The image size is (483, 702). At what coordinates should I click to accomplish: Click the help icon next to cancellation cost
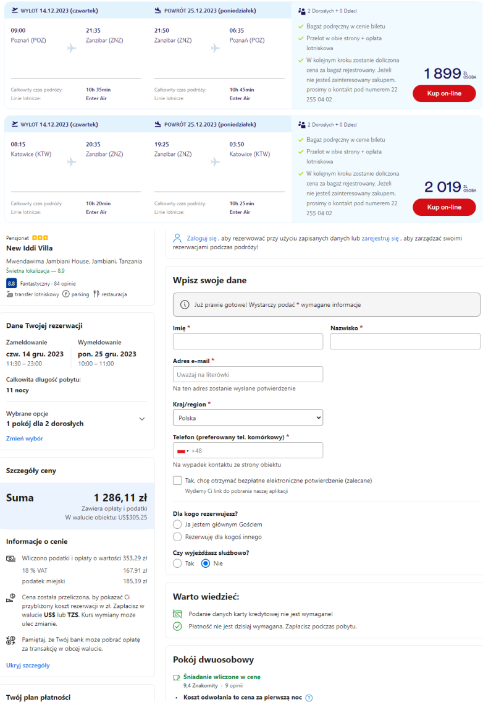click(x=309, y=698)
